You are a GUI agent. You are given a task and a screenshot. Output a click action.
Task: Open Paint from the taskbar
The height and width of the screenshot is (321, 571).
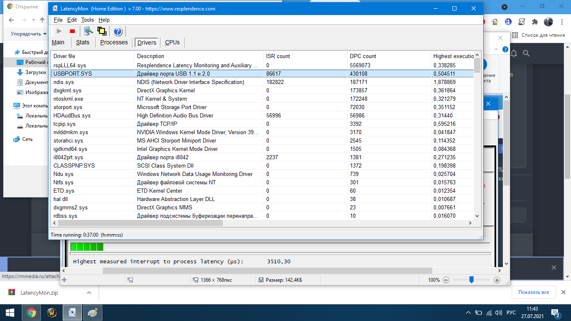tap(93, 313)
